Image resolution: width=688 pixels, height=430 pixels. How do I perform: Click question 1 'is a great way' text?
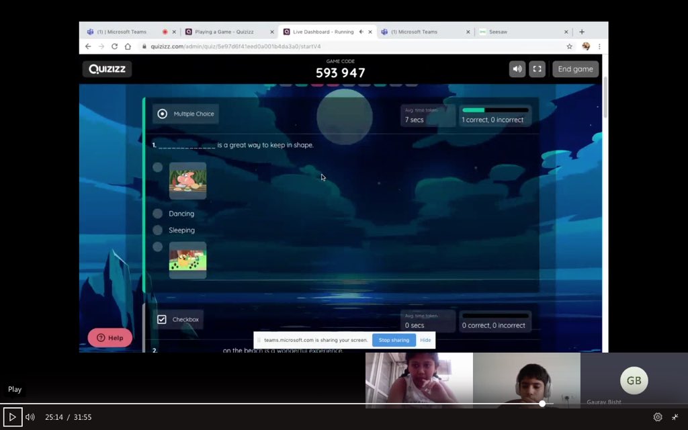point(265,145)
